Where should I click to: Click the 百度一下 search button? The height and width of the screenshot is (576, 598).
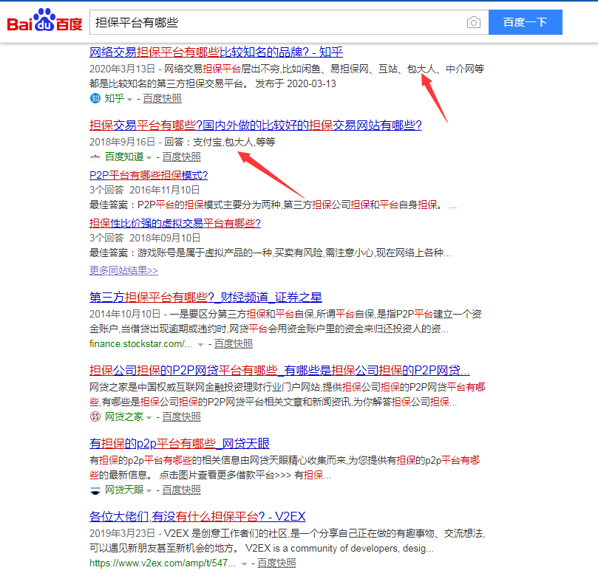point(525,22)
